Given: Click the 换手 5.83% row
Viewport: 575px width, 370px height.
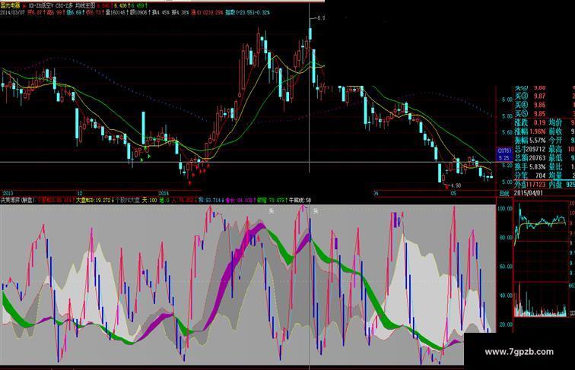Looking at the screenshot, I should (x=530, y=166).
